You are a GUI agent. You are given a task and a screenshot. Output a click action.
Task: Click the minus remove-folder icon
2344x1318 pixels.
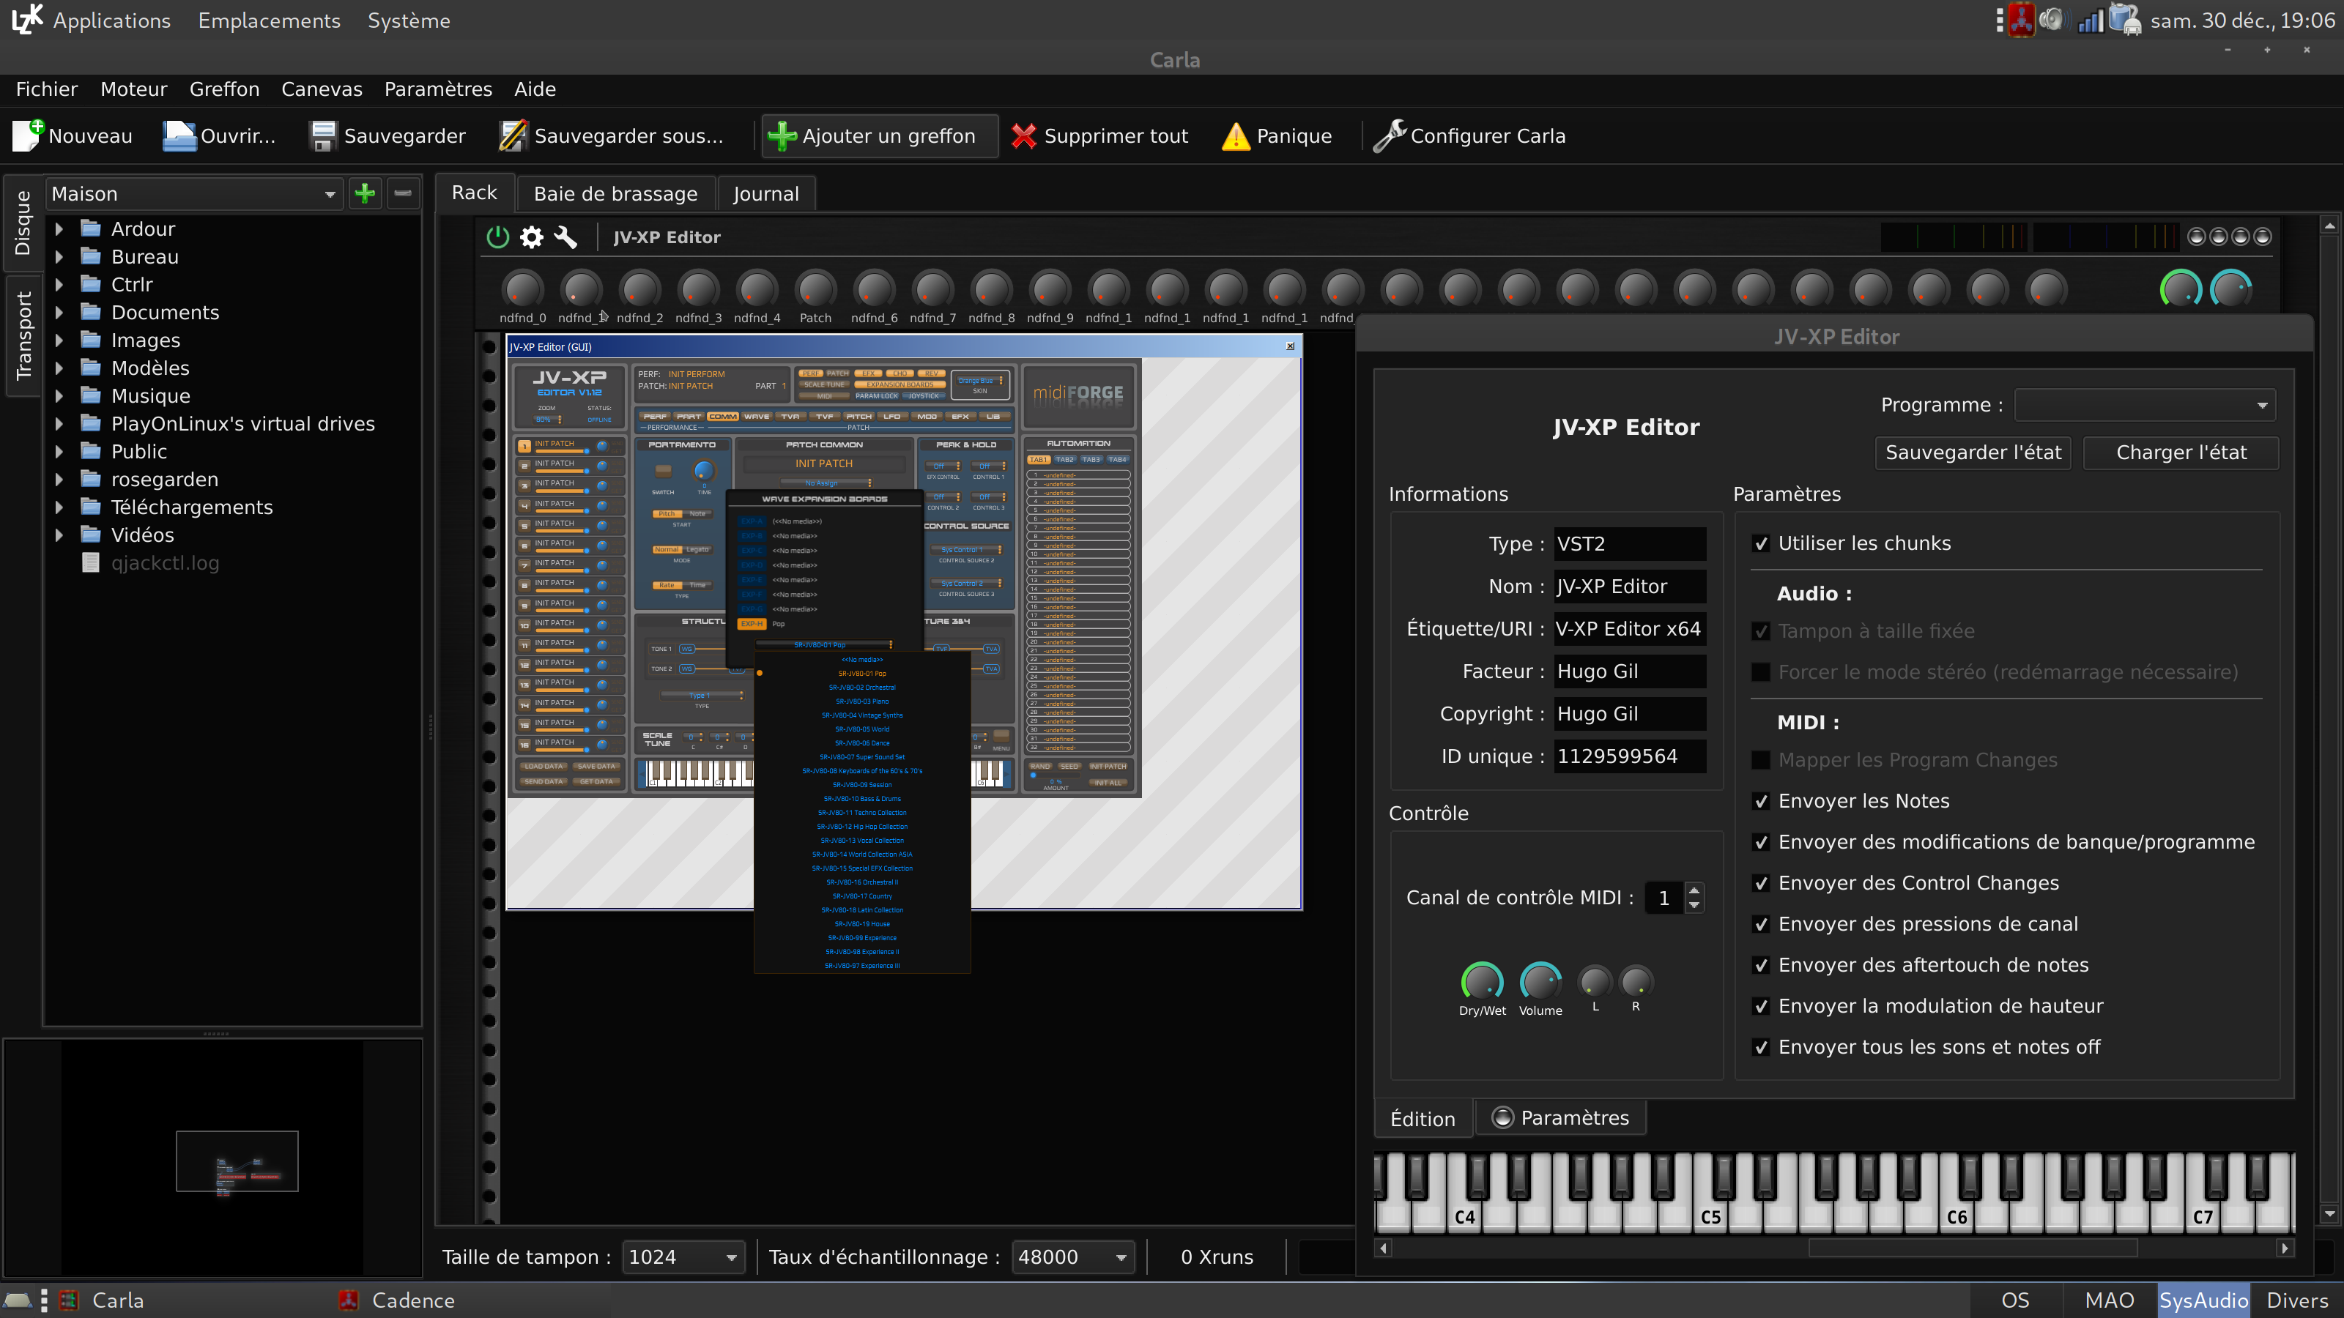(403, 194)
